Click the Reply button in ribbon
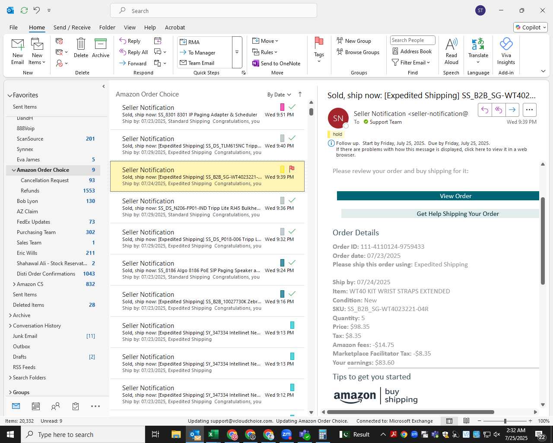 (130, 41)
